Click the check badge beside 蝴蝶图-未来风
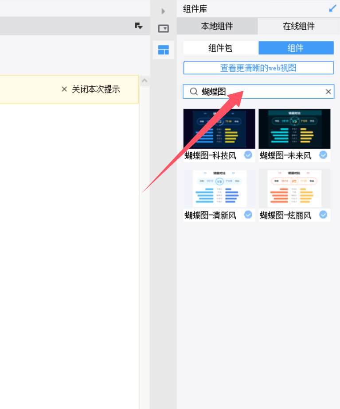 [x=323, y=155]
